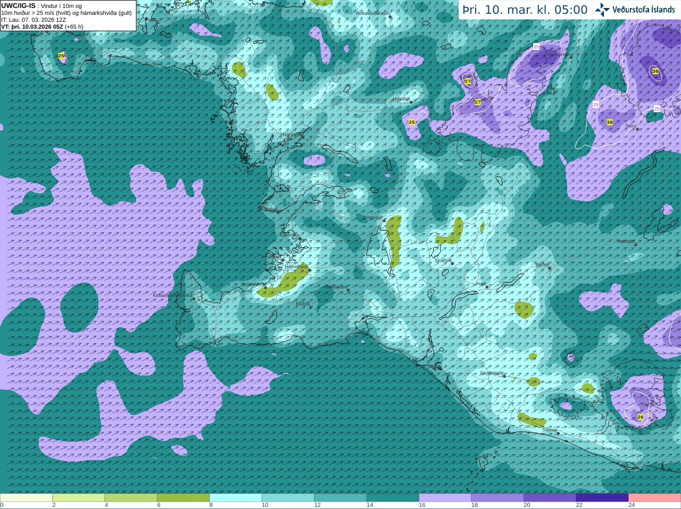Click the Holtavörðuheiði station dot

point(391,17)
